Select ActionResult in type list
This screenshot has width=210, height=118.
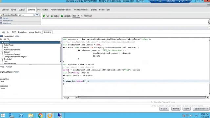(9, 45)
